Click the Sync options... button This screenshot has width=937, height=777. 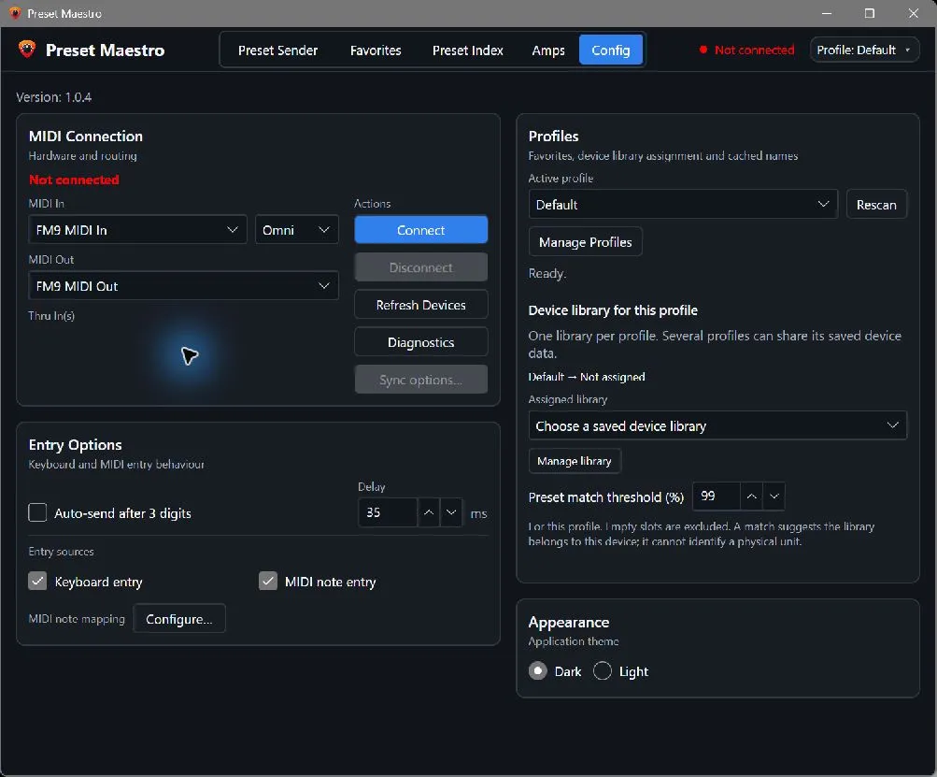[420, 380]
